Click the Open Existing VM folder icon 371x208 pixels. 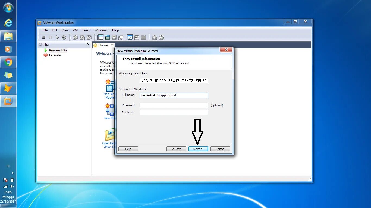tap(110, 135)
